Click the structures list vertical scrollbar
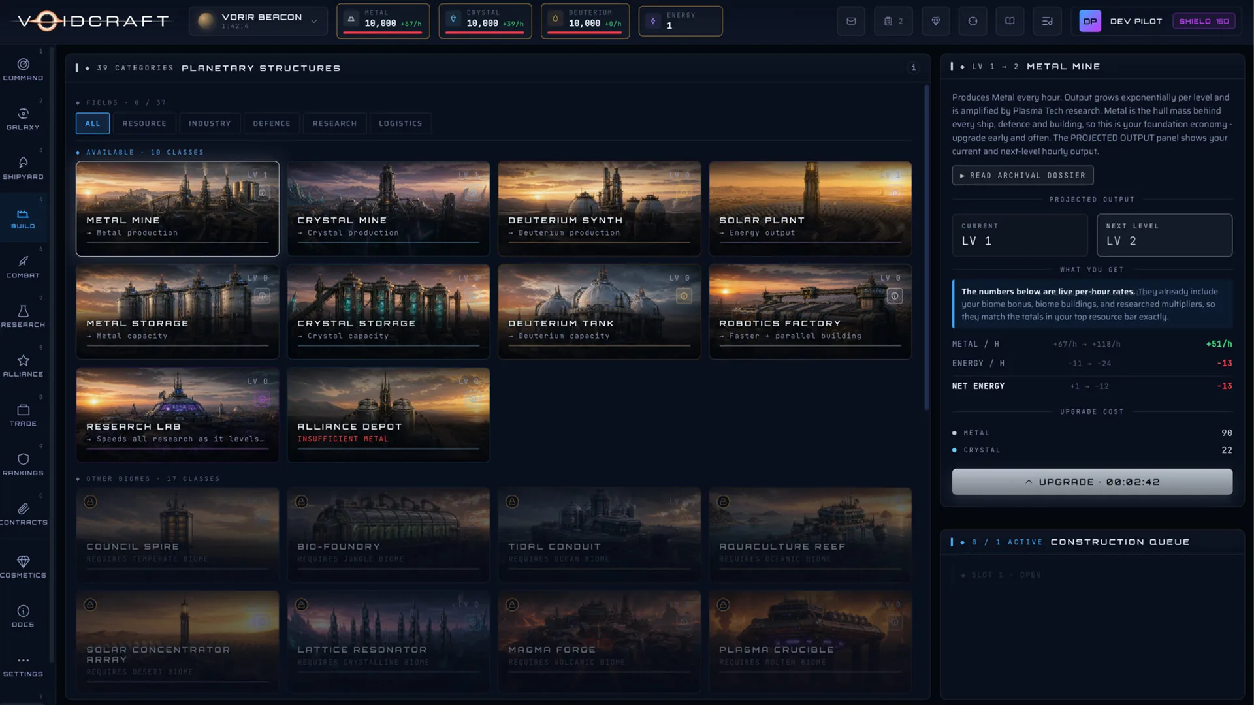 (926, 248)
